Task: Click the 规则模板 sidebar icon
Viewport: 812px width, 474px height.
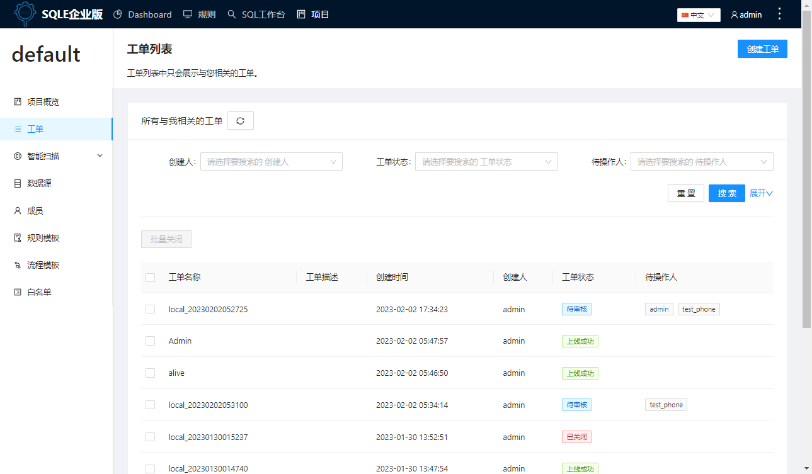Action: coord(18,238)
